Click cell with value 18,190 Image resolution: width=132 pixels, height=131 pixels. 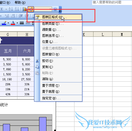(x=8, y=79)
